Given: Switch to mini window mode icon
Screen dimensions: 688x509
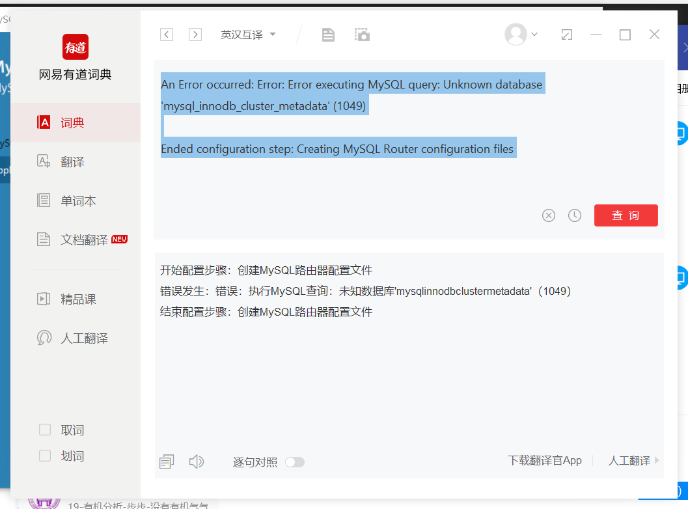Looking at the screenshot, I should coord(567,34).
